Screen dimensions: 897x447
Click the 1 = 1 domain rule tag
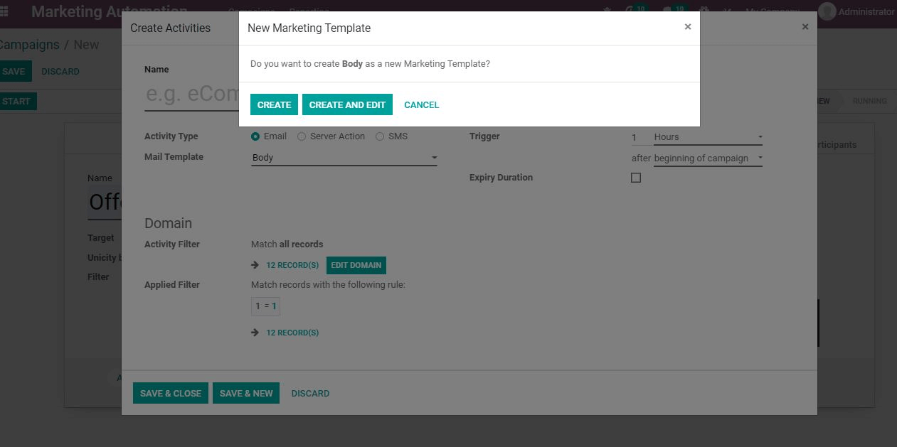point(266,306)
